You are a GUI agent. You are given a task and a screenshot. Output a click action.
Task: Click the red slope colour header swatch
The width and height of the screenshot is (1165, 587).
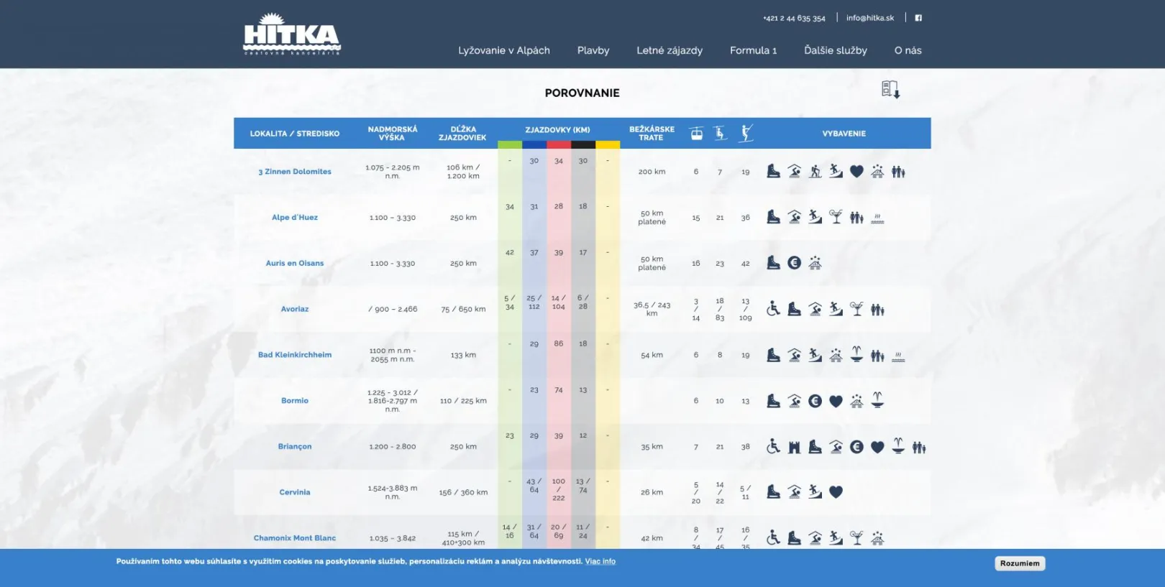559,145
